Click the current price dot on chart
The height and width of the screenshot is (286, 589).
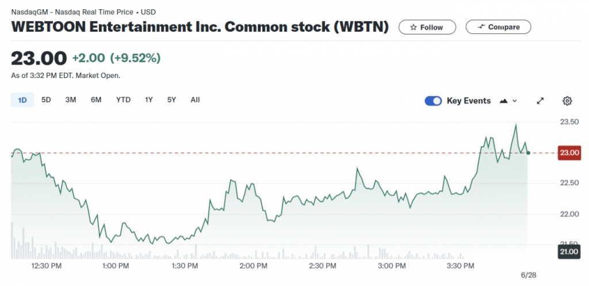528,153
